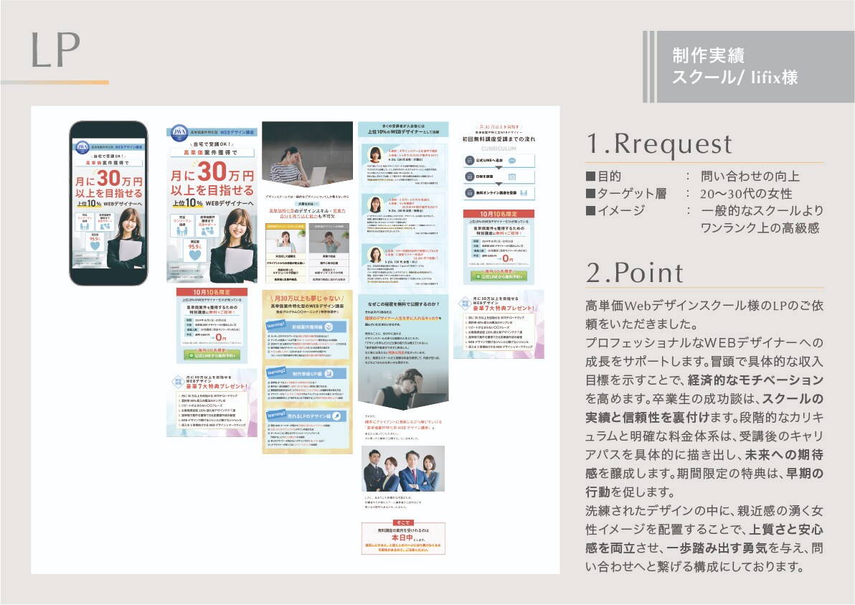
Task: Click the pen icon on 売れるLPのデザイン編 banner
Action: coord(336,416)
